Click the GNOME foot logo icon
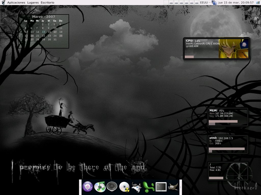Image resolution: width=261 pixels, height=195 pixels. 3,3
